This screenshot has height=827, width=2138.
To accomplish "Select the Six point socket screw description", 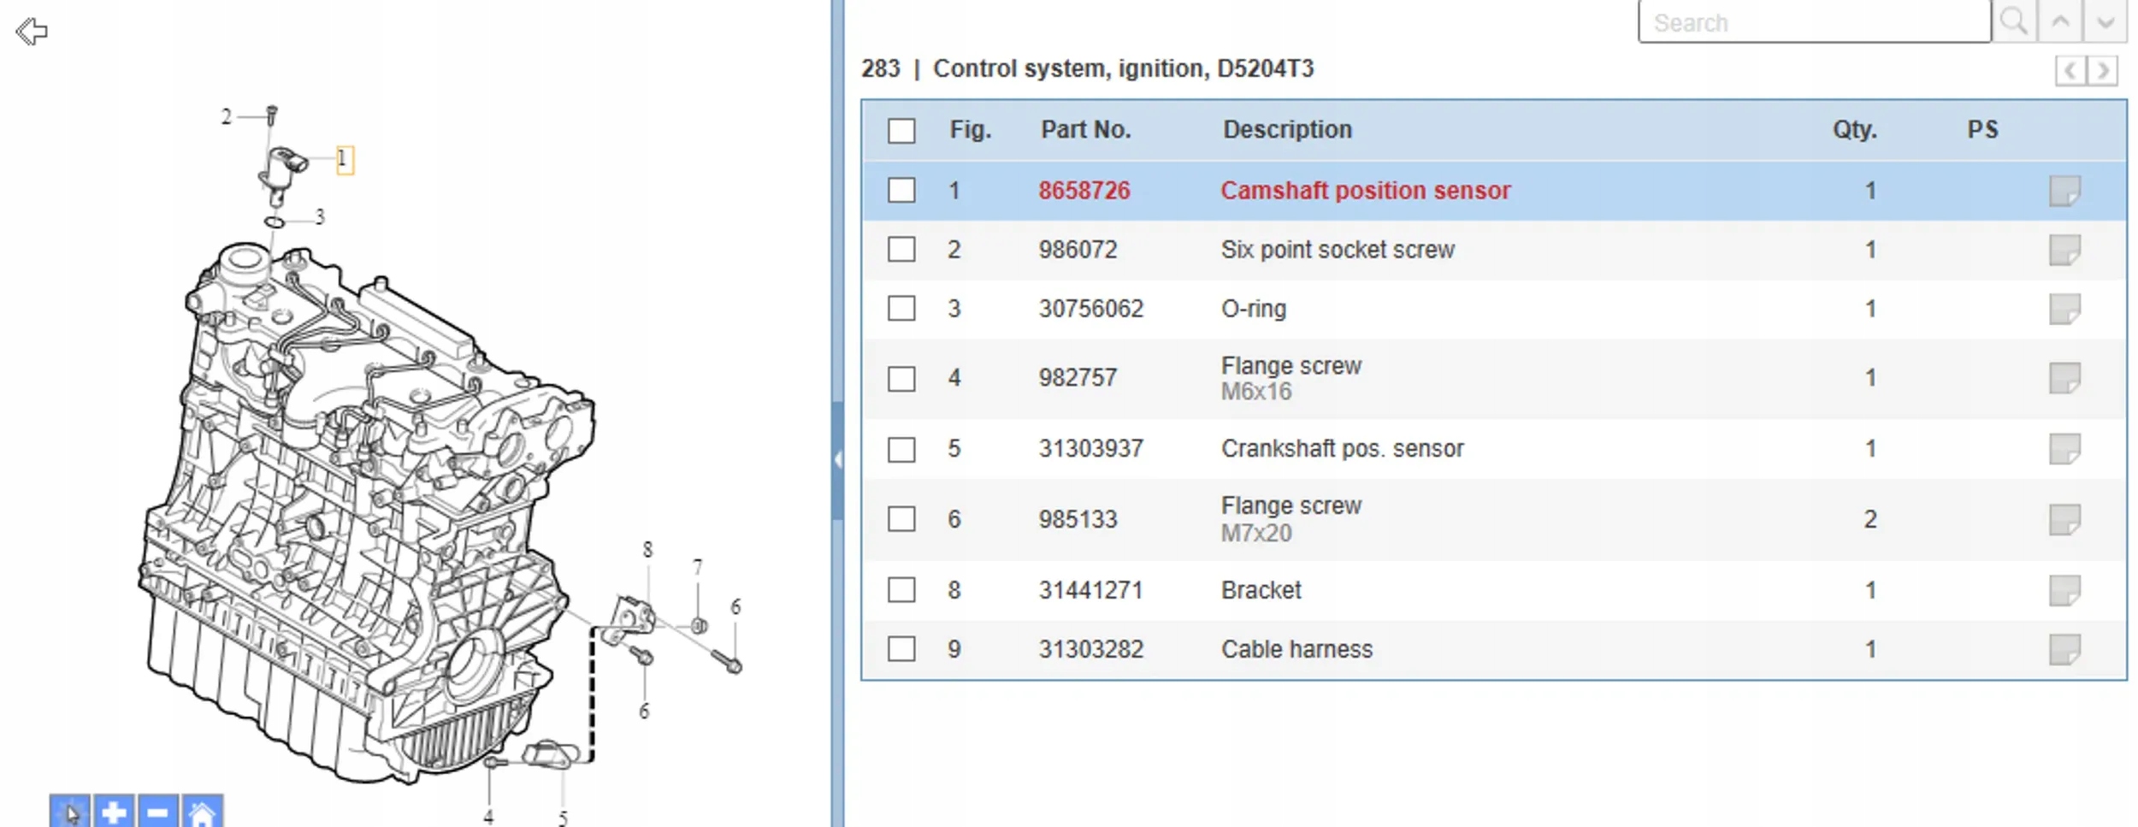I will [1338, 250].
